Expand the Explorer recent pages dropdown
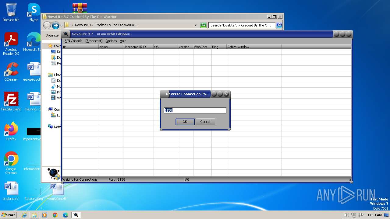This screenshot has height=219, width=390. [62, 25]
